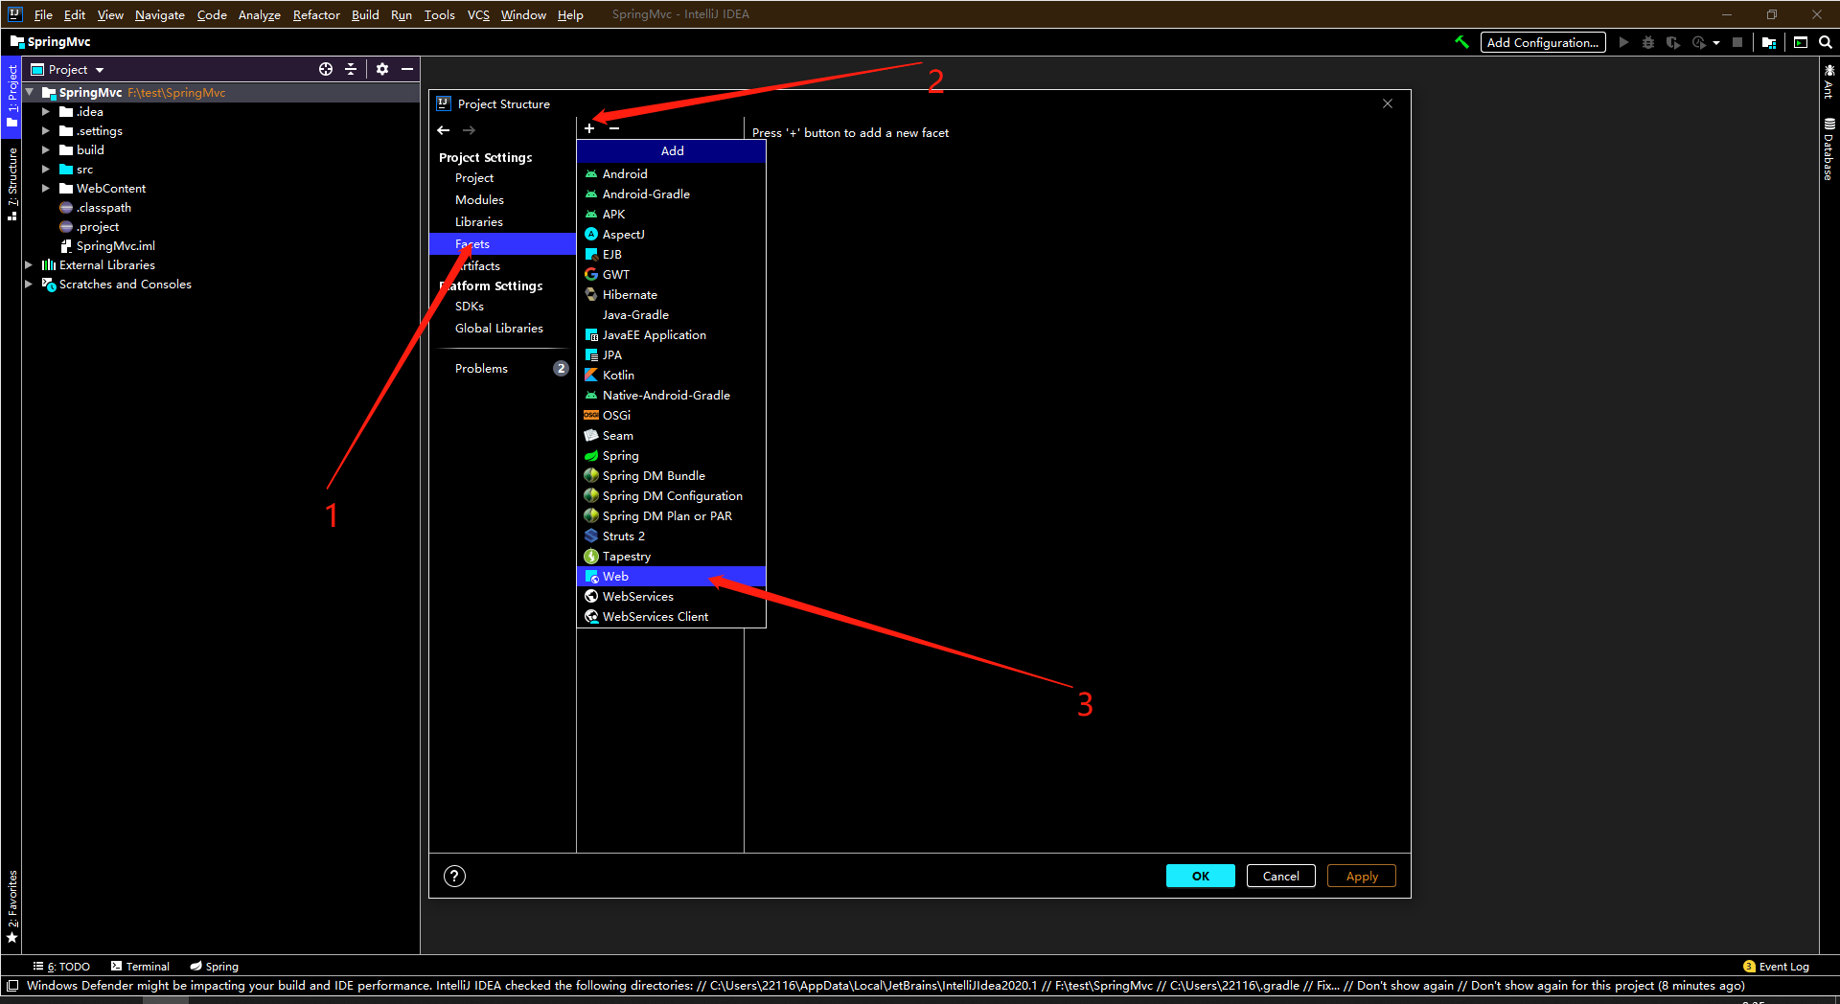Add a new facet with the plus icon
The height and width of the screenshot is (1004, 1840).
pos(588,127)
